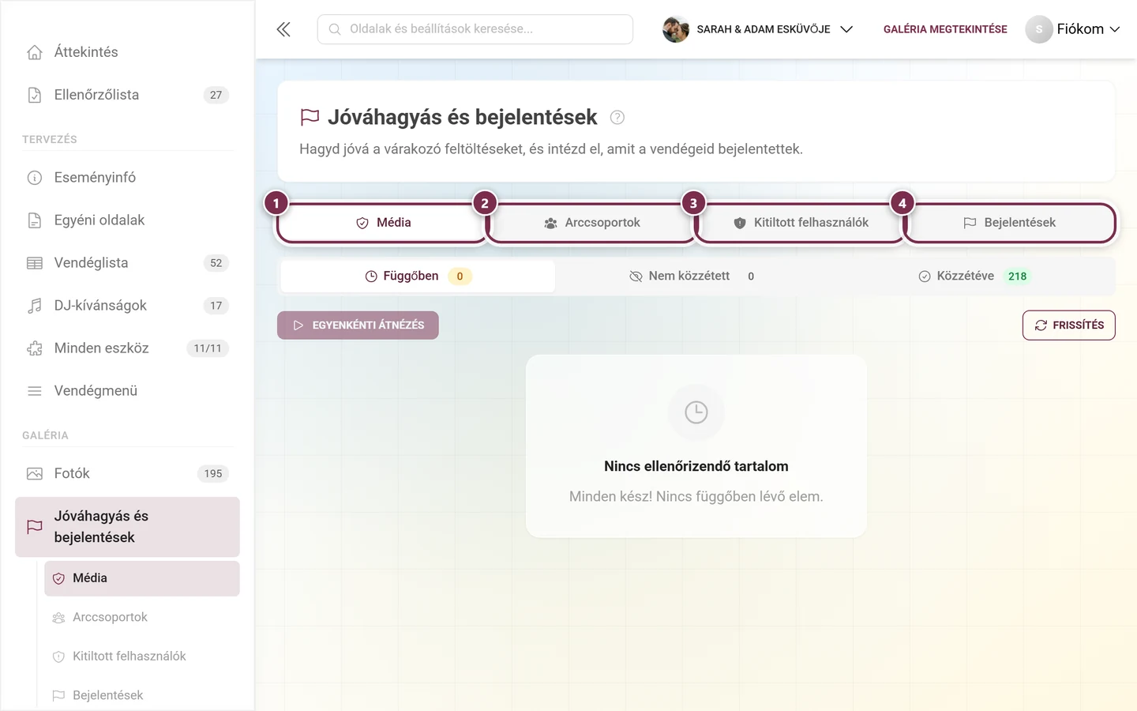Click the 27 badge beside Ellenőrzőlista
The height and width of the screenshot is (711, 1137).
coord(216,95)
